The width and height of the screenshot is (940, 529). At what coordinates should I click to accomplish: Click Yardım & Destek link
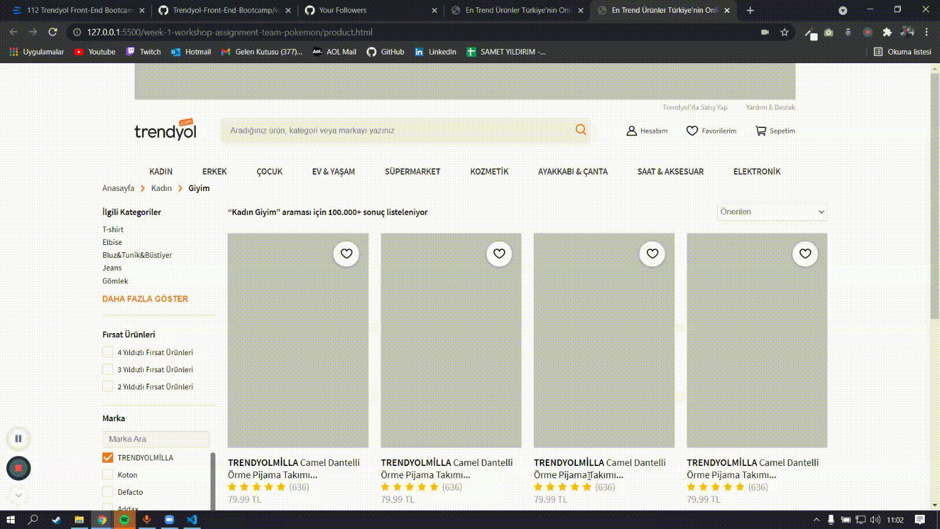tap(770, 107)
